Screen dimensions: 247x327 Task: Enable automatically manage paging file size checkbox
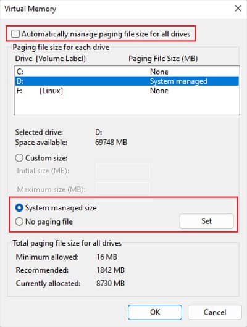point(15,34)
